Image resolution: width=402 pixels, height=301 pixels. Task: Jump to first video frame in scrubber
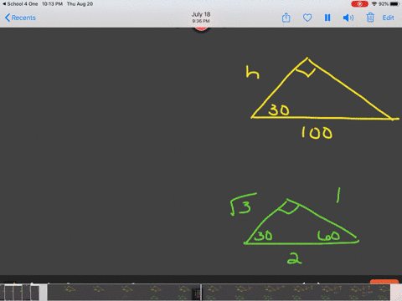[61, 292]
